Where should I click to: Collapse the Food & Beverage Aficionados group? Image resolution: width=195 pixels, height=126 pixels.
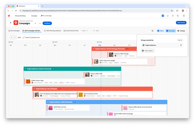(x=94, y=49)
